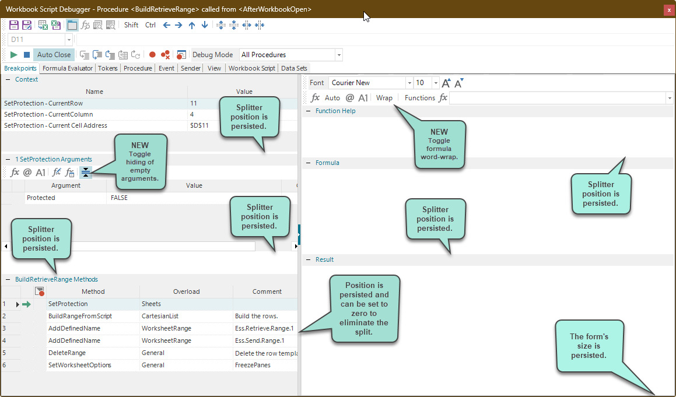Image resolution: width=676 pixels, height=397 pixels.
Task: Click the SetProtection - CurrentRow context row
Action: click(149, 103)
